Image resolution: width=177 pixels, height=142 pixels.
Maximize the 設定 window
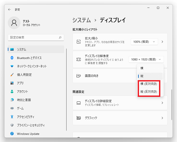[158, 8]
